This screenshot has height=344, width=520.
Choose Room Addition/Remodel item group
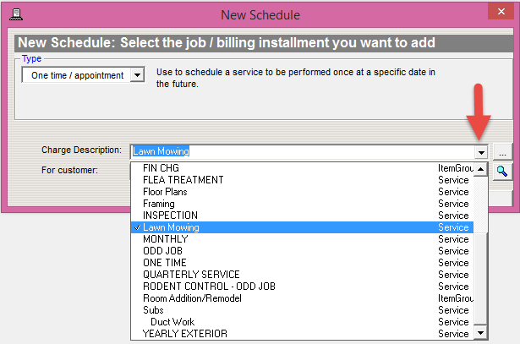tap(193, 298)
